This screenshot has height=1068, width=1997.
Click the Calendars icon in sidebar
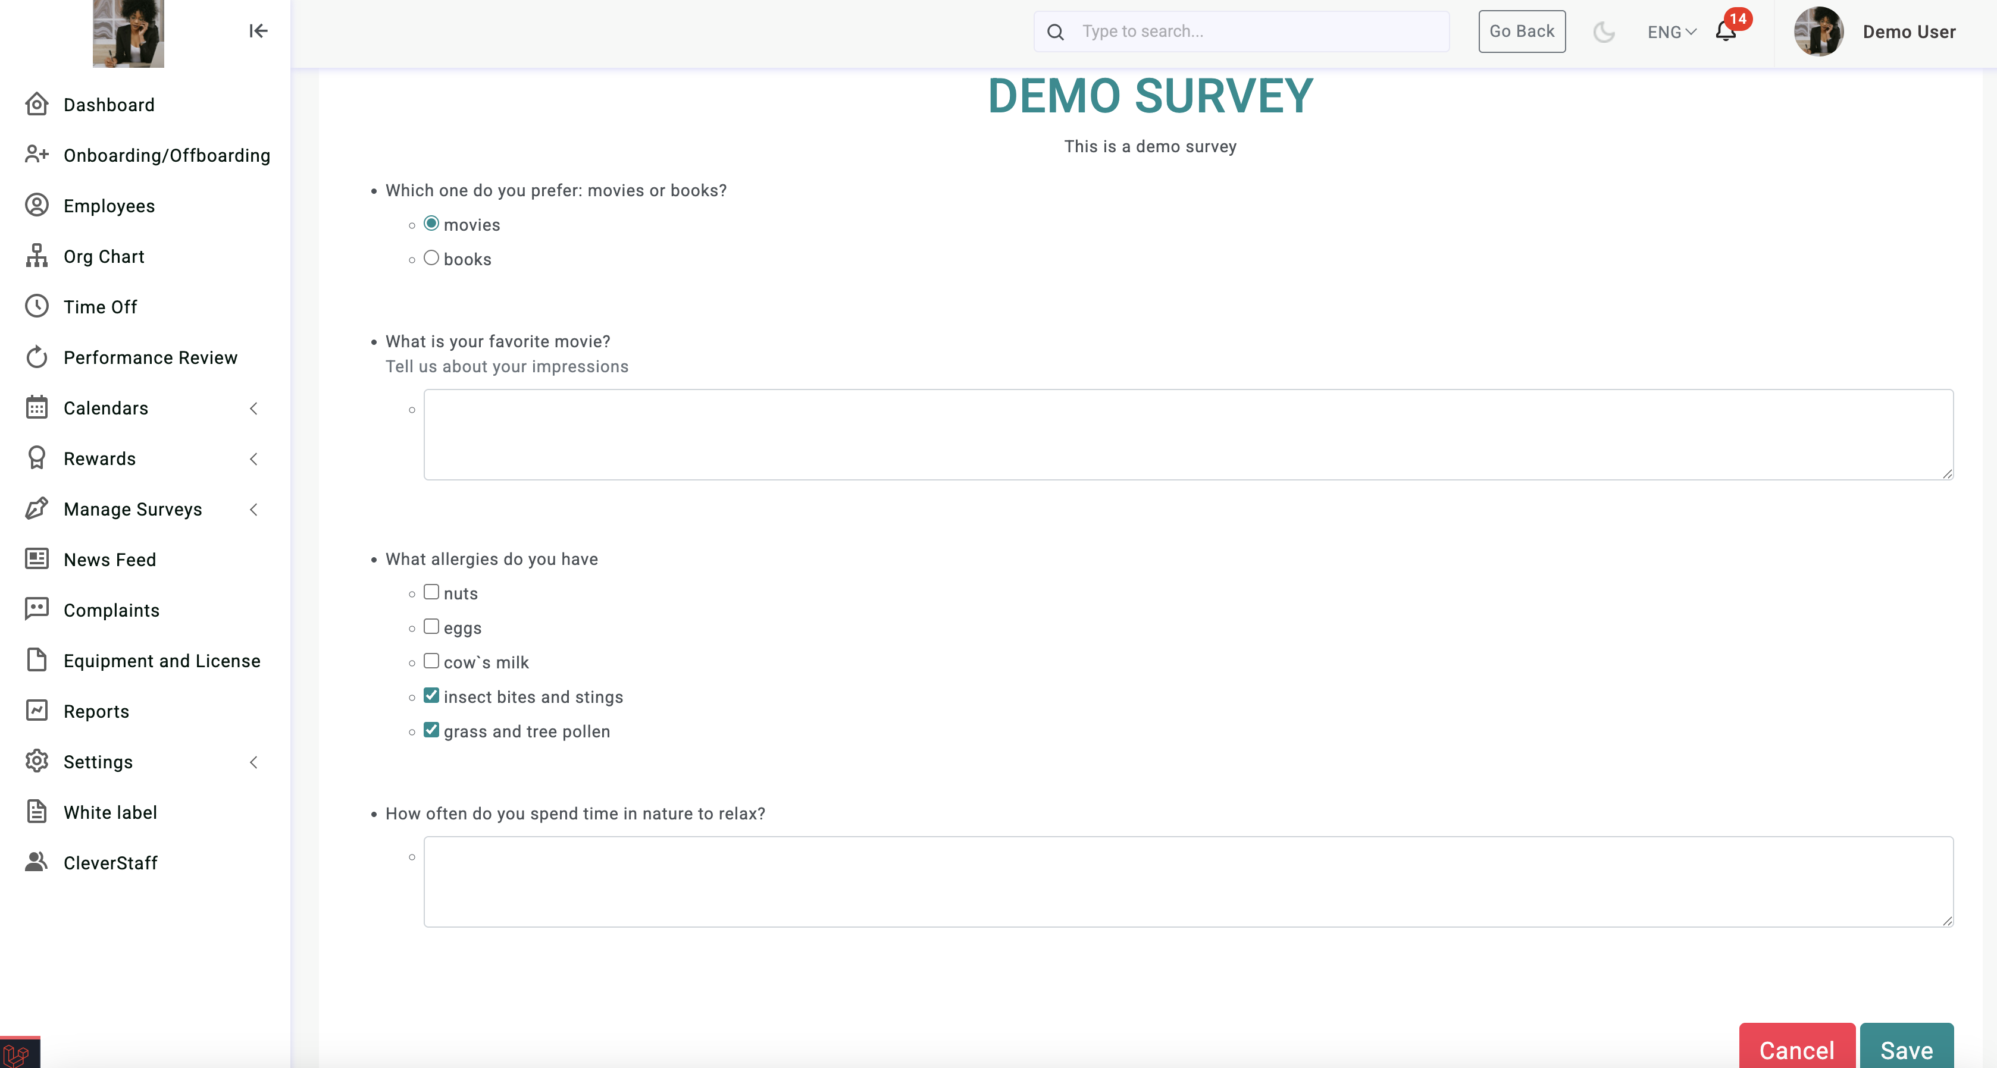tap(36, 407)
